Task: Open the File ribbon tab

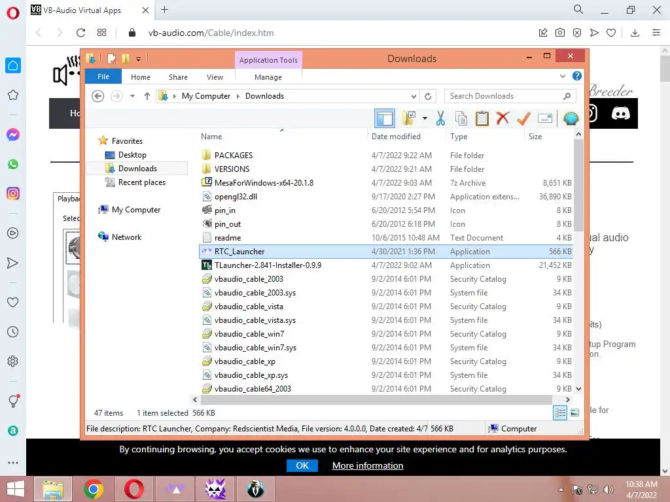Action: tap(103, 76)
